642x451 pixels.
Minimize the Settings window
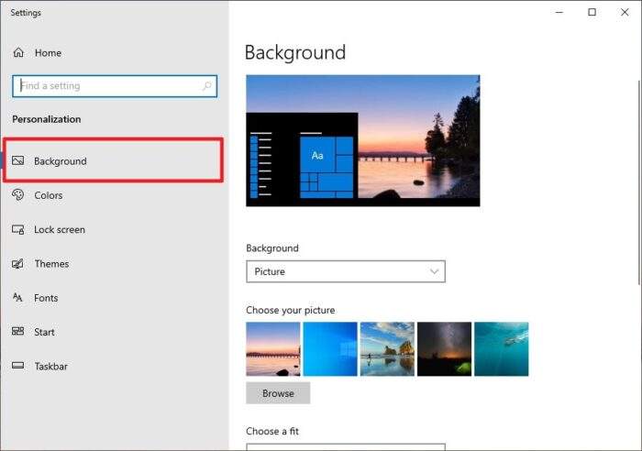pyautogui.click(x=559, y=12)
